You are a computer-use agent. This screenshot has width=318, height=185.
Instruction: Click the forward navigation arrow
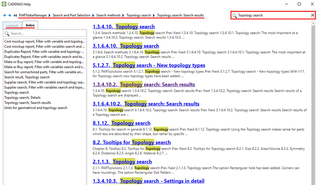[10, 15]
